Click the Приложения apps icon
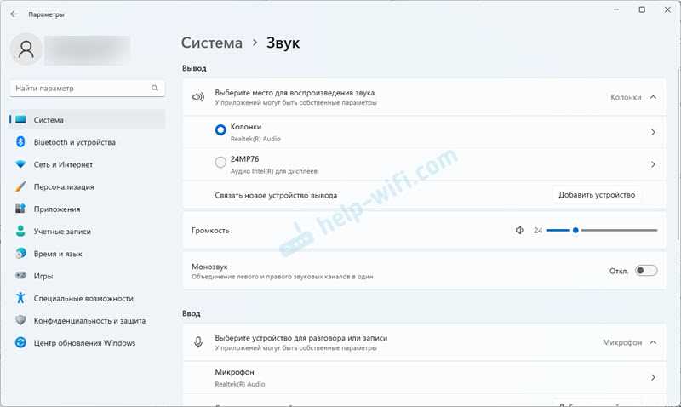Viewport: 681px width, 407px height. coord(20,209)
